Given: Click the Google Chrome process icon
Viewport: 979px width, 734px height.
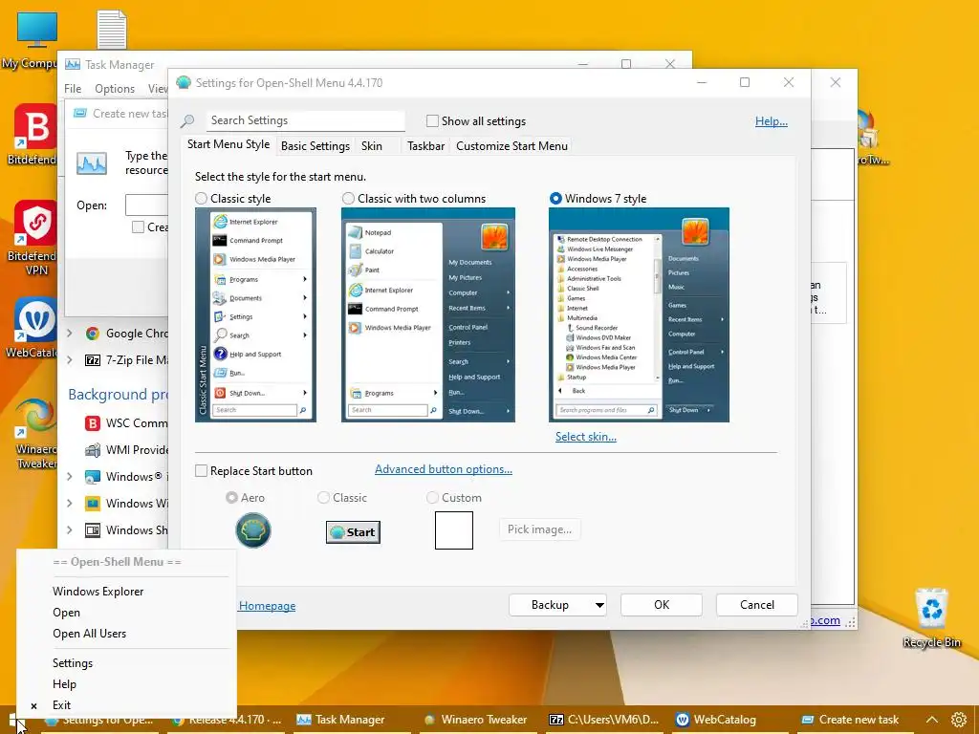Looking at the screenshot, I should tap(93, 334).
